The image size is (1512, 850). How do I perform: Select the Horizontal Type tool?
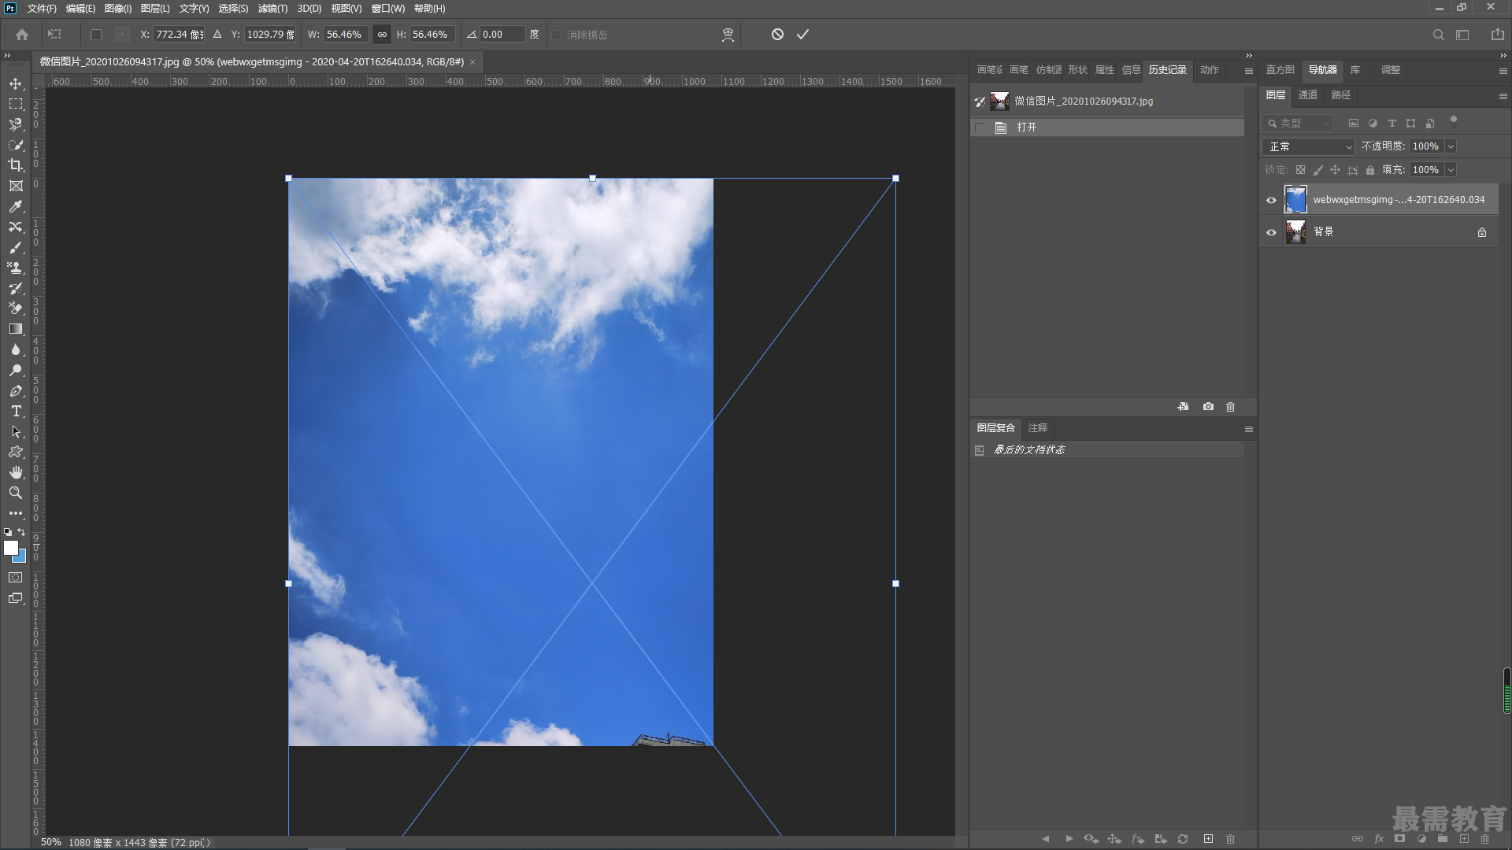point(16,411)
